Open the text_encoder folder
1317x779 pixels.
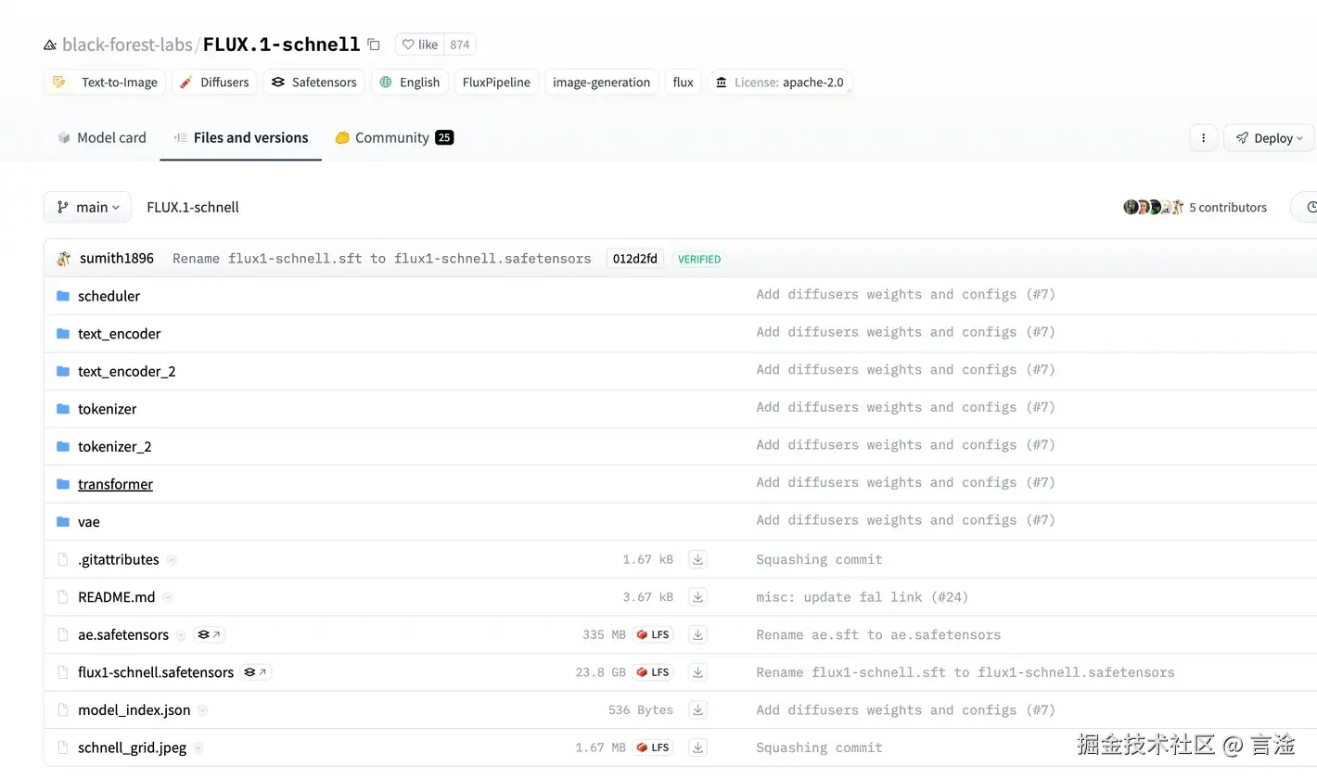(x=120, y=334)
